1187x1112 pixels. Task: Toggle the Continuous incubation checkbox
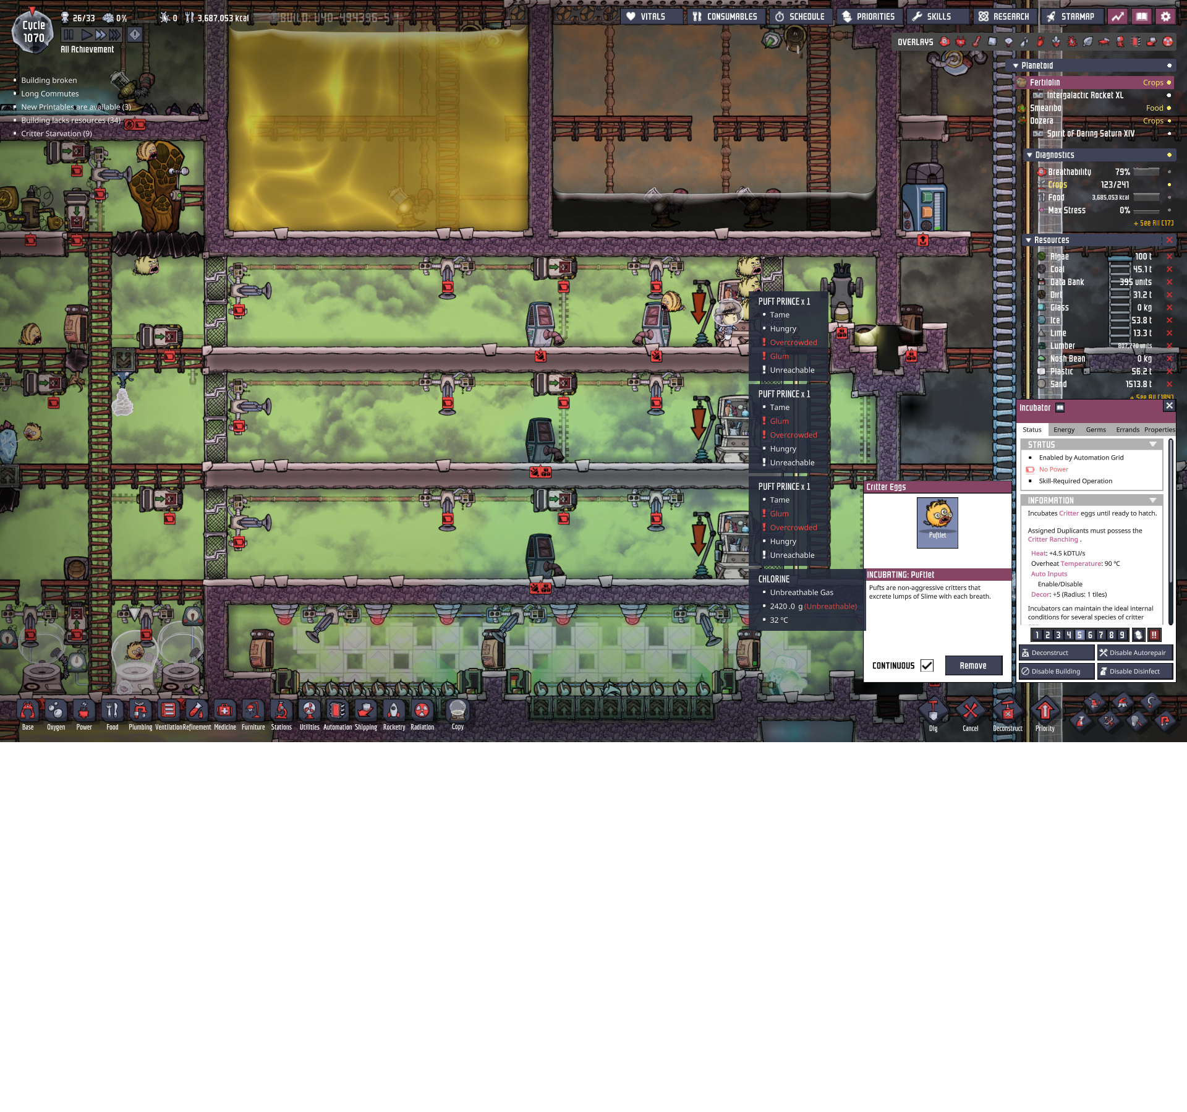(x=927, y=665)
